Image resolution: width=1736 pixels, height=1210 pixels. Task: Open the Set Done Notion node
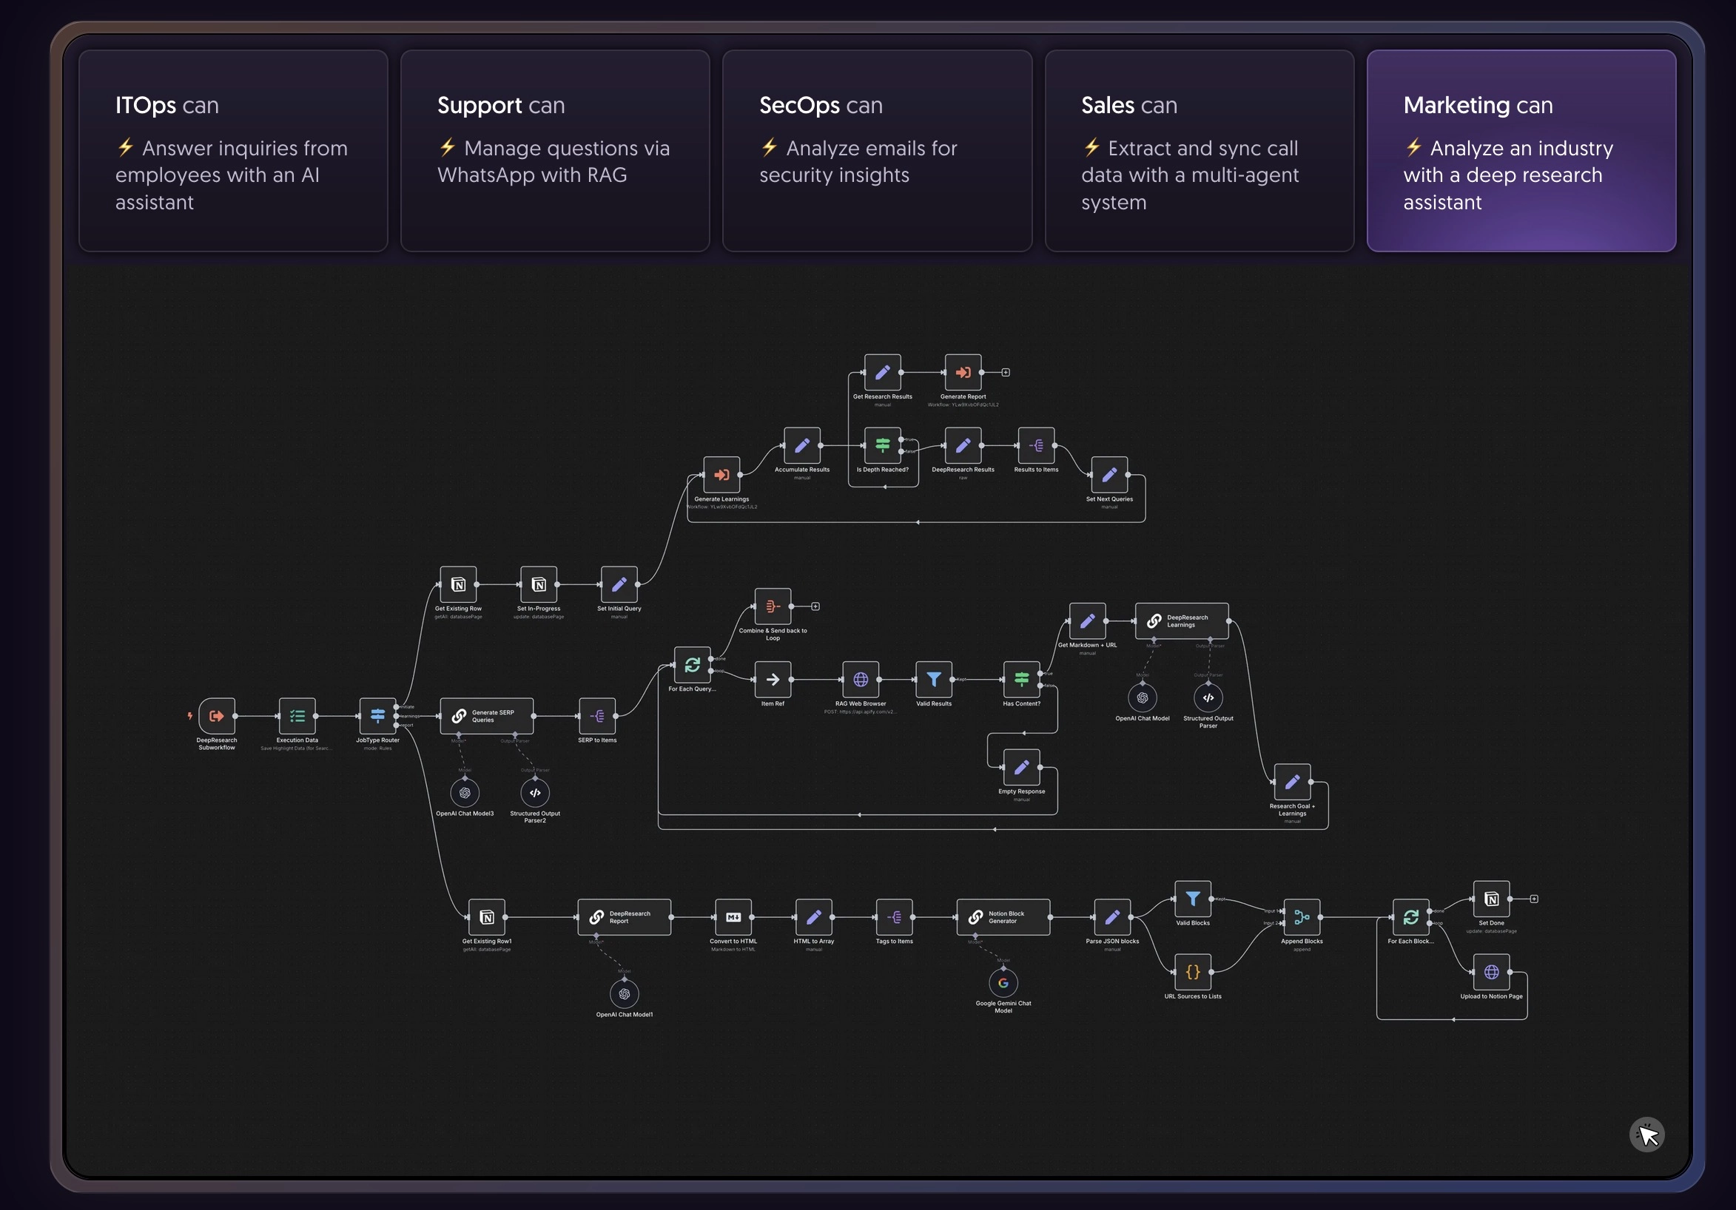pyautogui.click(x=1491, y=899)
